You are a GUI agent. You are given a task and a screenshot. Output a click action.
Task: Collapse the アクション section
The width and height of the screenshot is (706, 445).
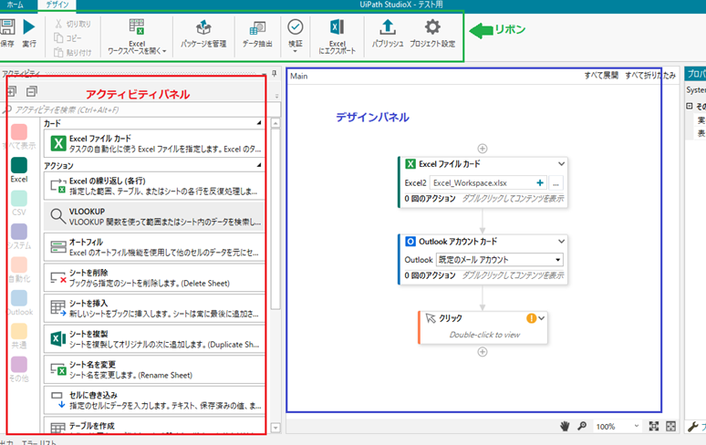click(x=259, y=165)
